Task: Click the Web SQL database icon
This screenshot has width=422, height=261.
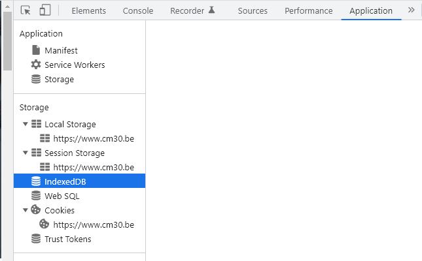Action: click(x=36, y=196)
